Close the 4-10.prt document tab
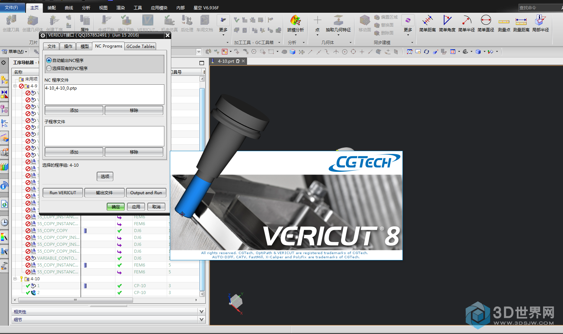This screenshot has height=334, width=563. tap(243, 61)
